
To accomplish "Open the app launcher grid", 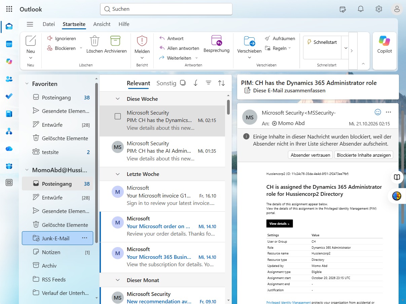I will pos(9,9).
